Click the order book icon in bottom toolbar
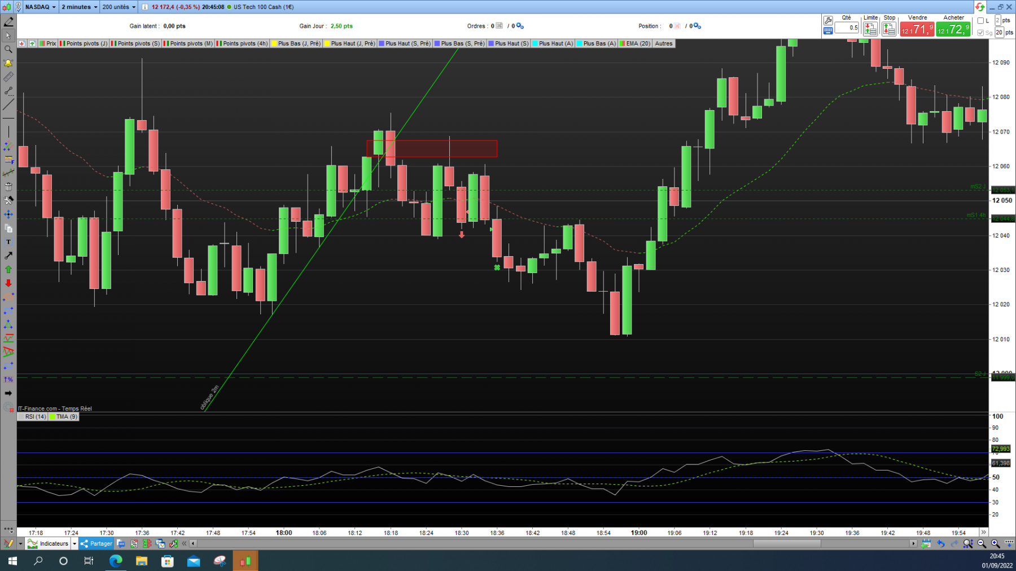 (147, 543)
